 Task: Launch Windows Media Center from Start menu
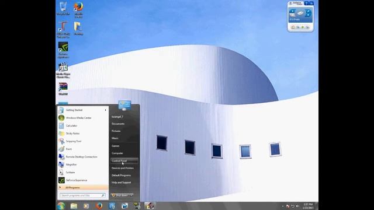82,118
